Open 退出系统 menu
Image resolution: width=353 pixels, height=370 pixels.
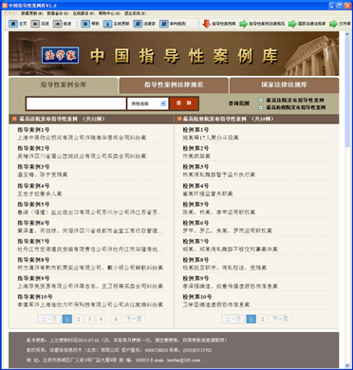135,13
